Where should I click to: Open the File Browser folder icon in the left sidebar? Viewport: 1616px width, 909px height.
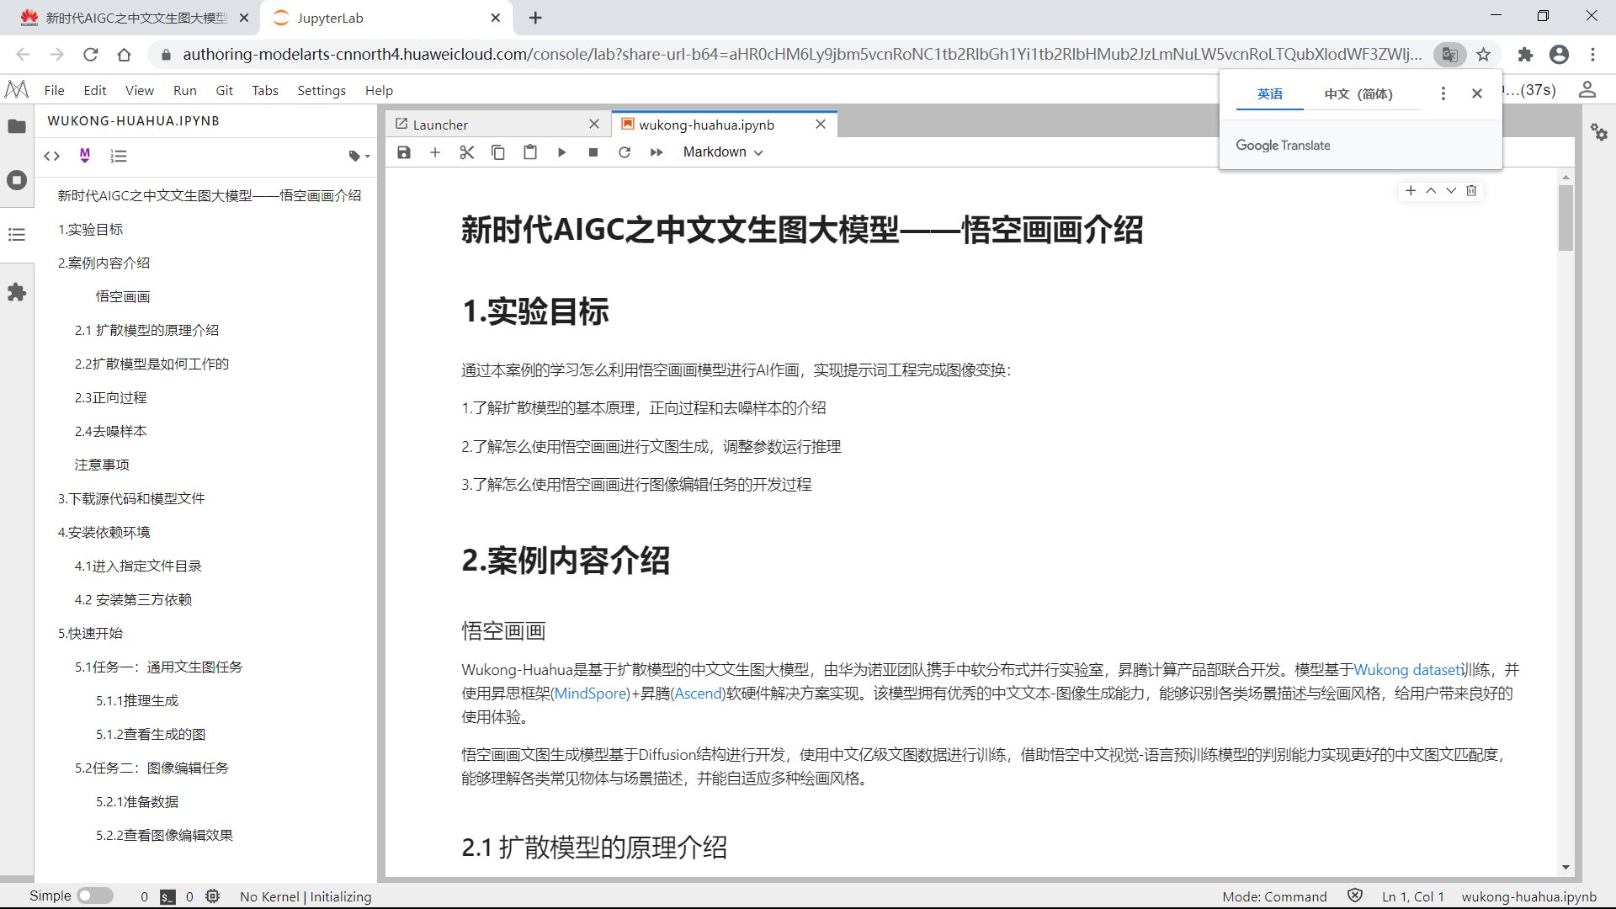pos(17,126)
